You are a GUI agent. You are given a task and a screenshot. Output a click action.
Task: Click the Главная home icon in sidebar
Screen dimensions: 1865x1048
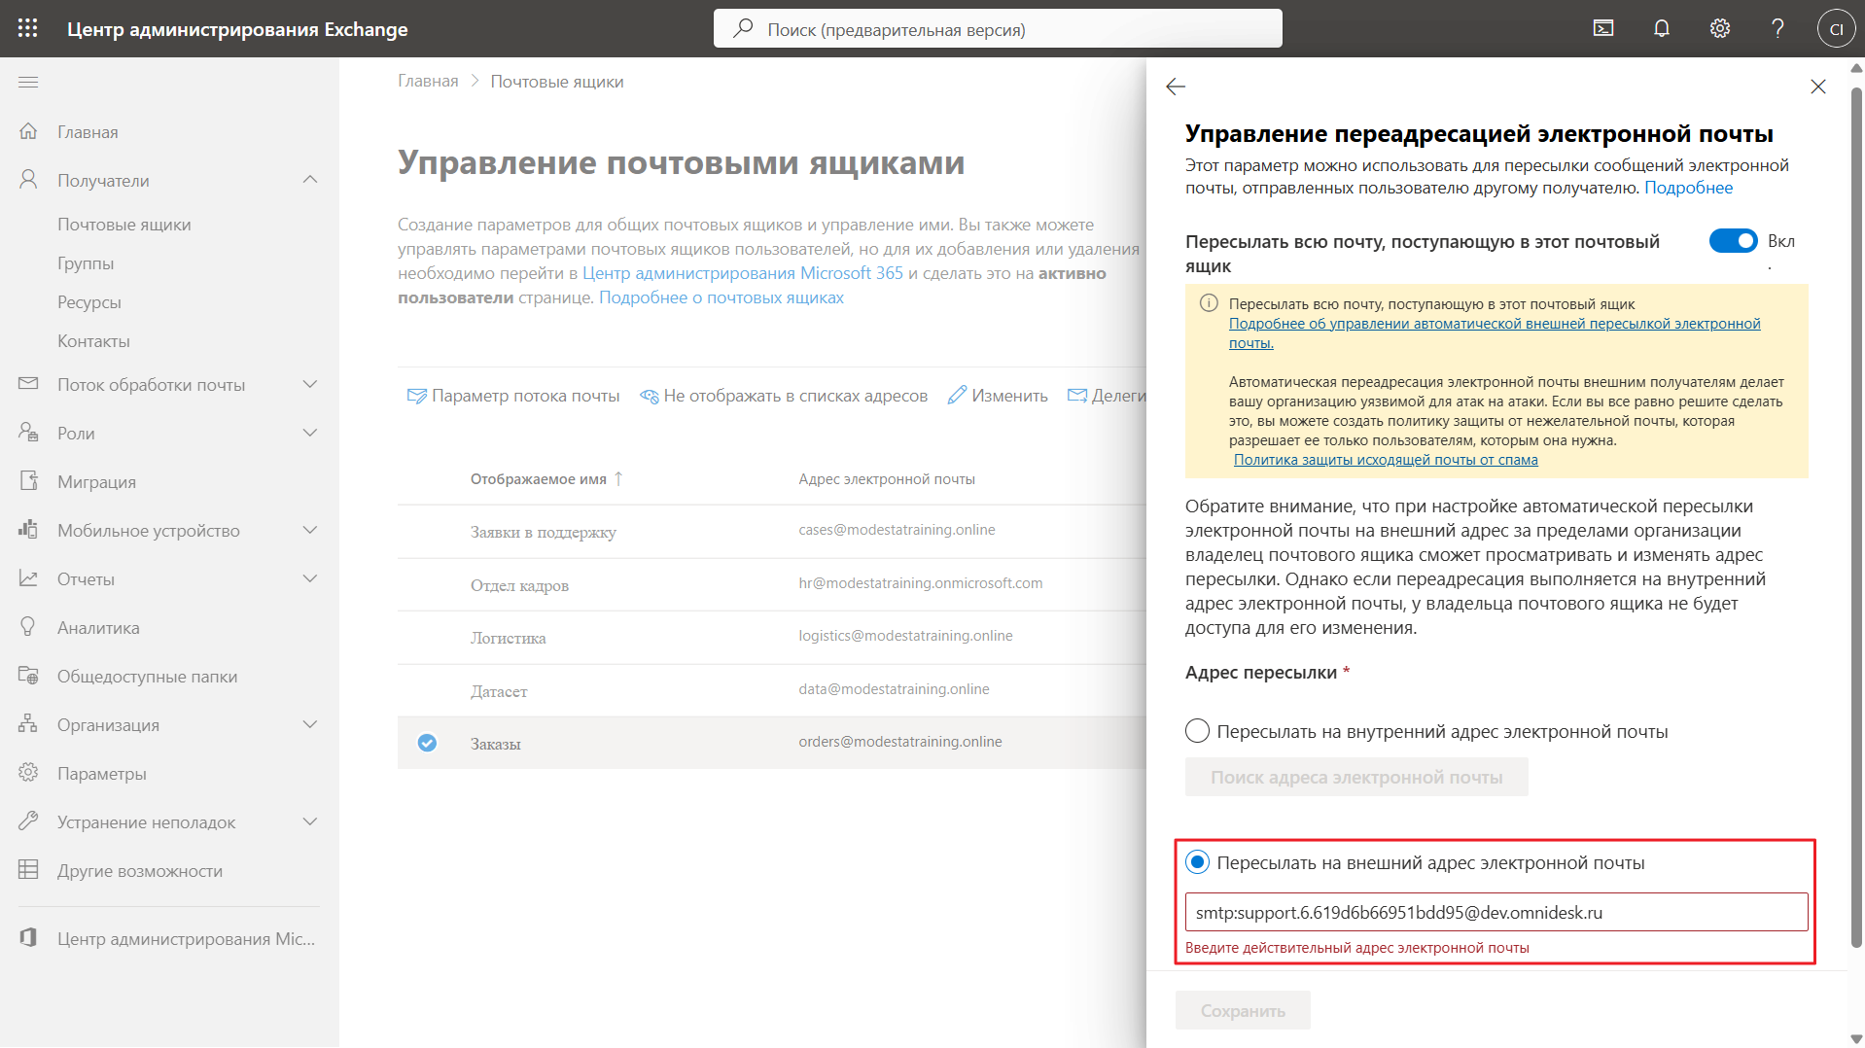[x=28, y=131]
